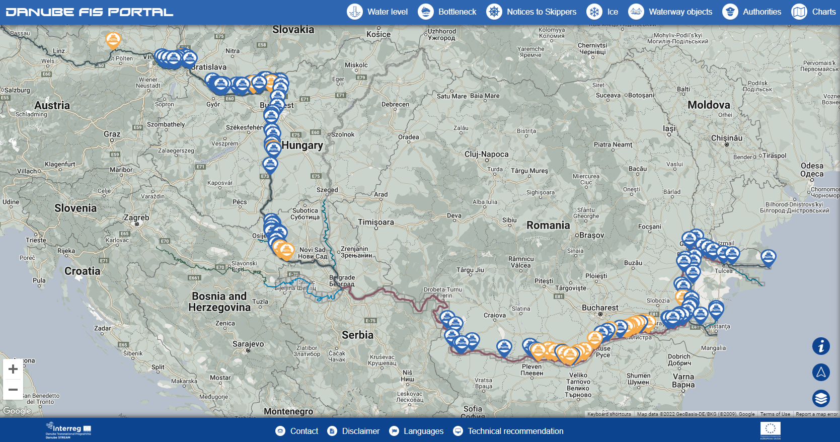Zoom out the map with minus button
The height and width of the screenshot is (442, 840).
(x=13, y=390)
